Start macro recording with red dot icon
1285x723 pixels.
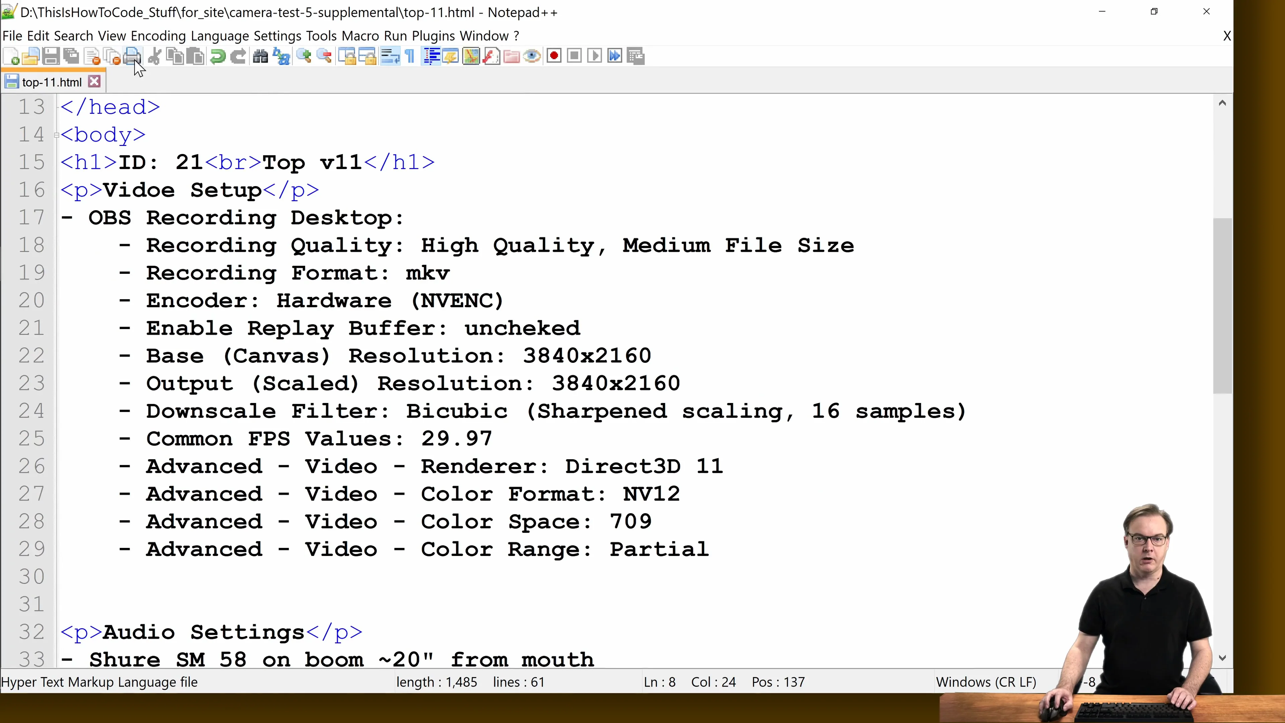click(554, 56)
